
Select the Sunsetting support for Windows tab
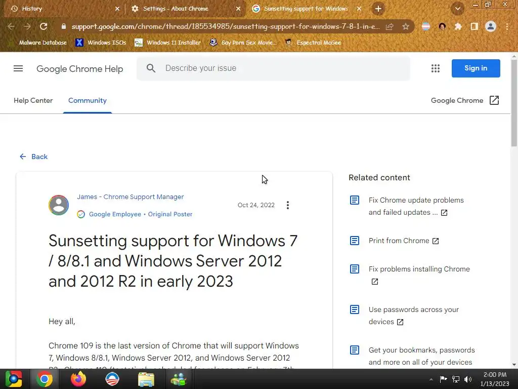tap(306, 9)
